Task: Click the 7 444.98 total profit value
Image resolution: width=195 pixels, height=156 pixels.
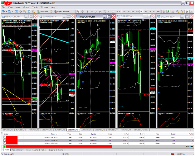Action: pos(189,146)
